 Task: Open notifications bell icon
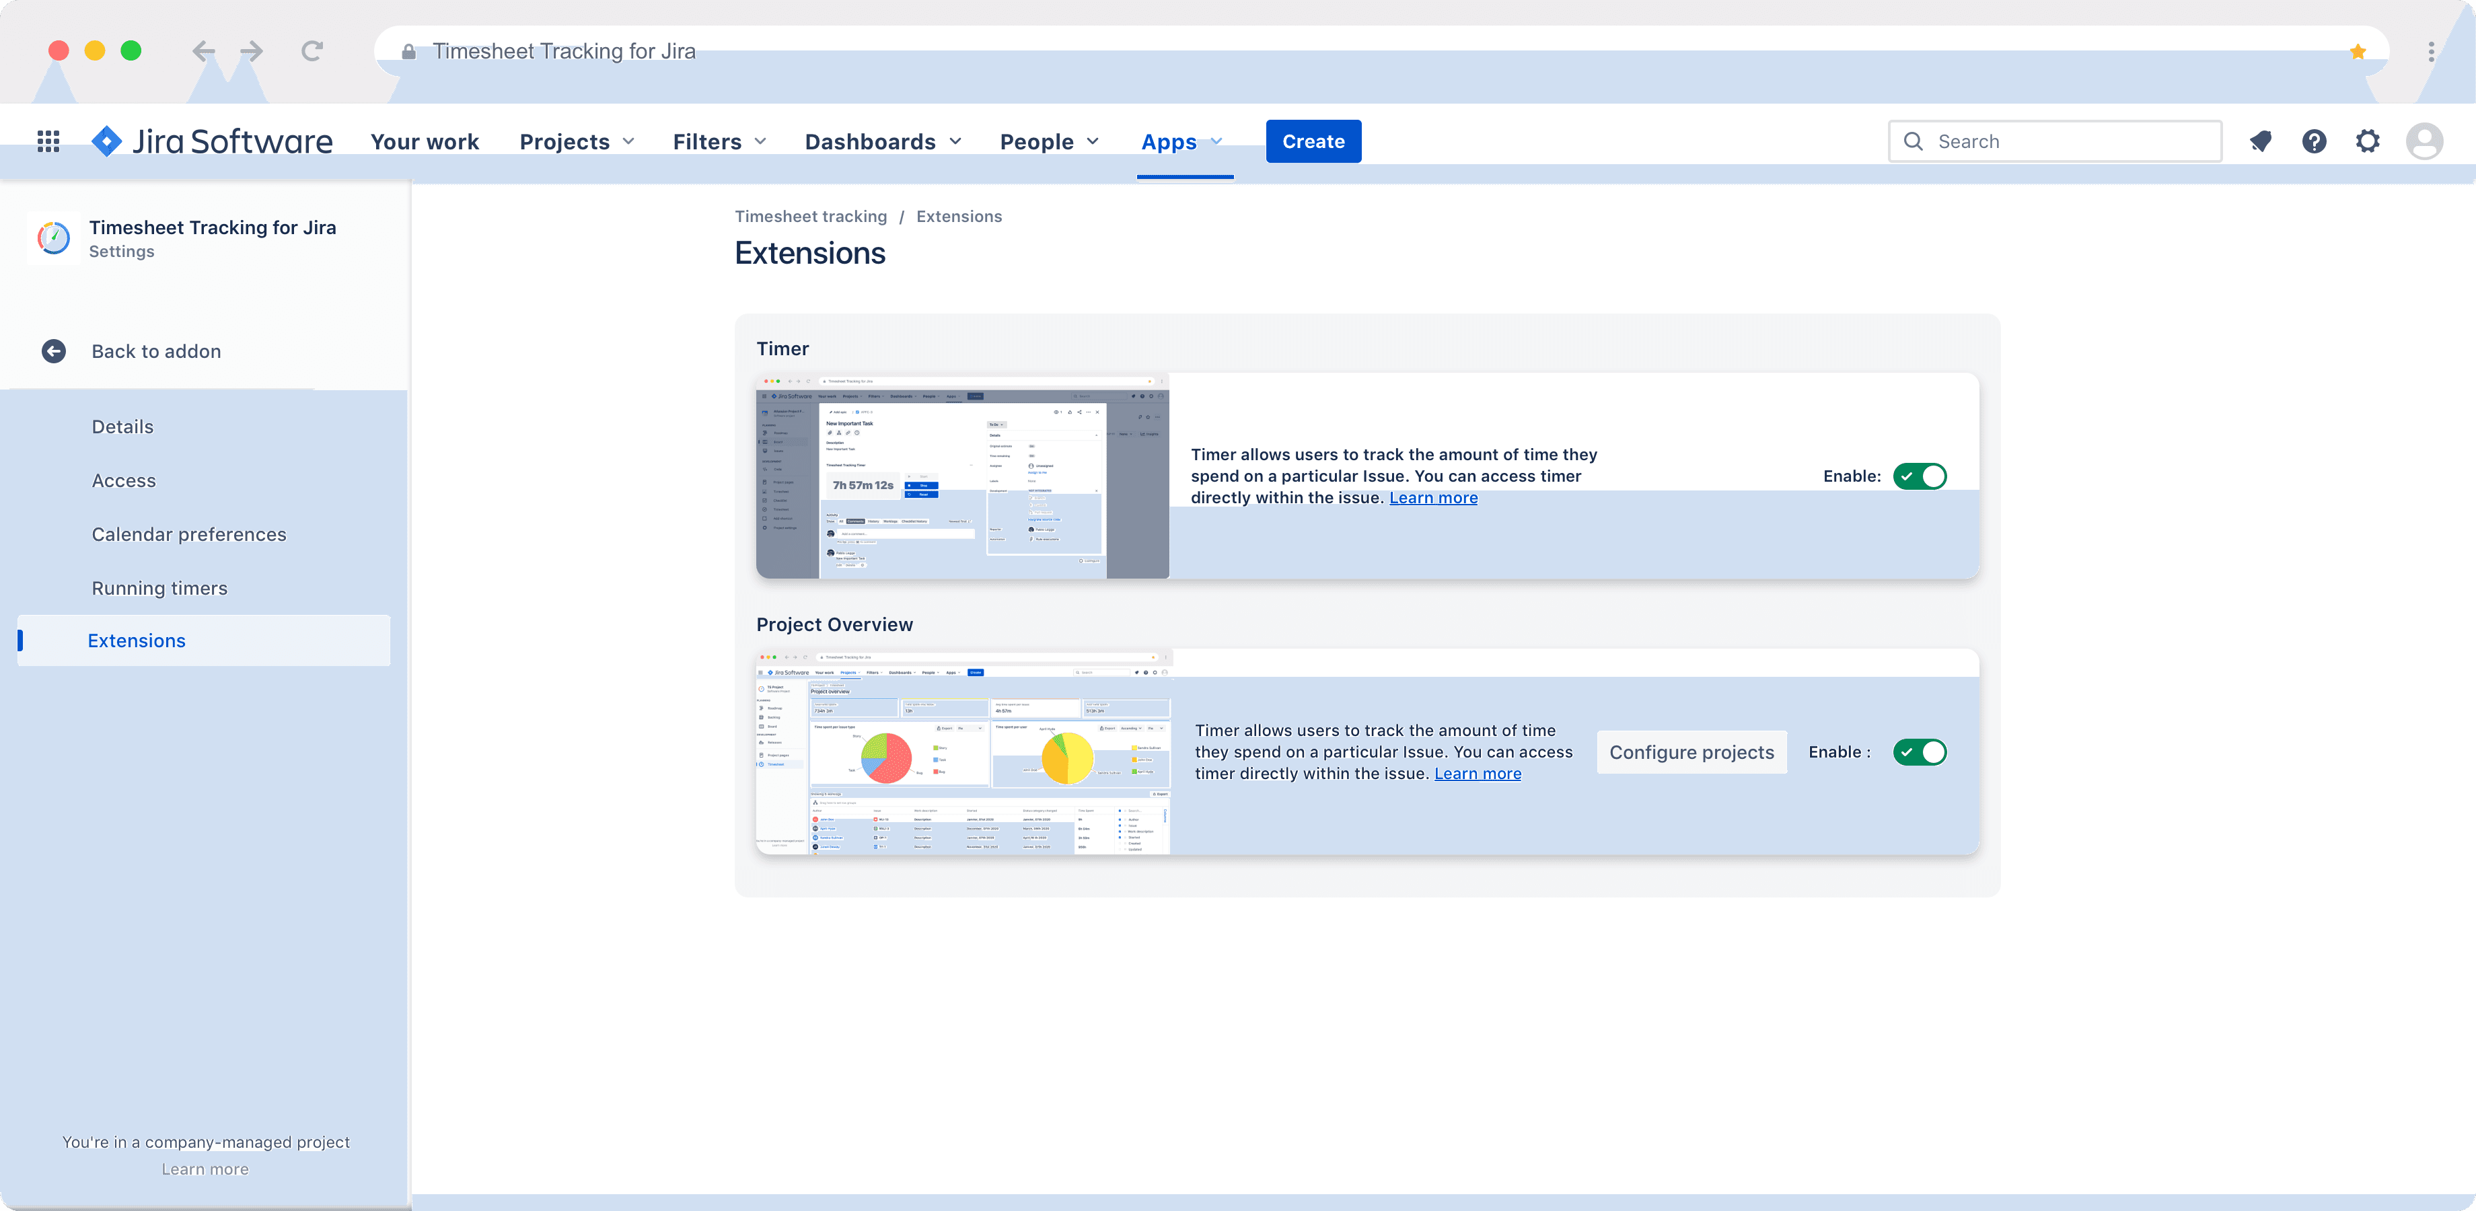tap(2261, 141)
